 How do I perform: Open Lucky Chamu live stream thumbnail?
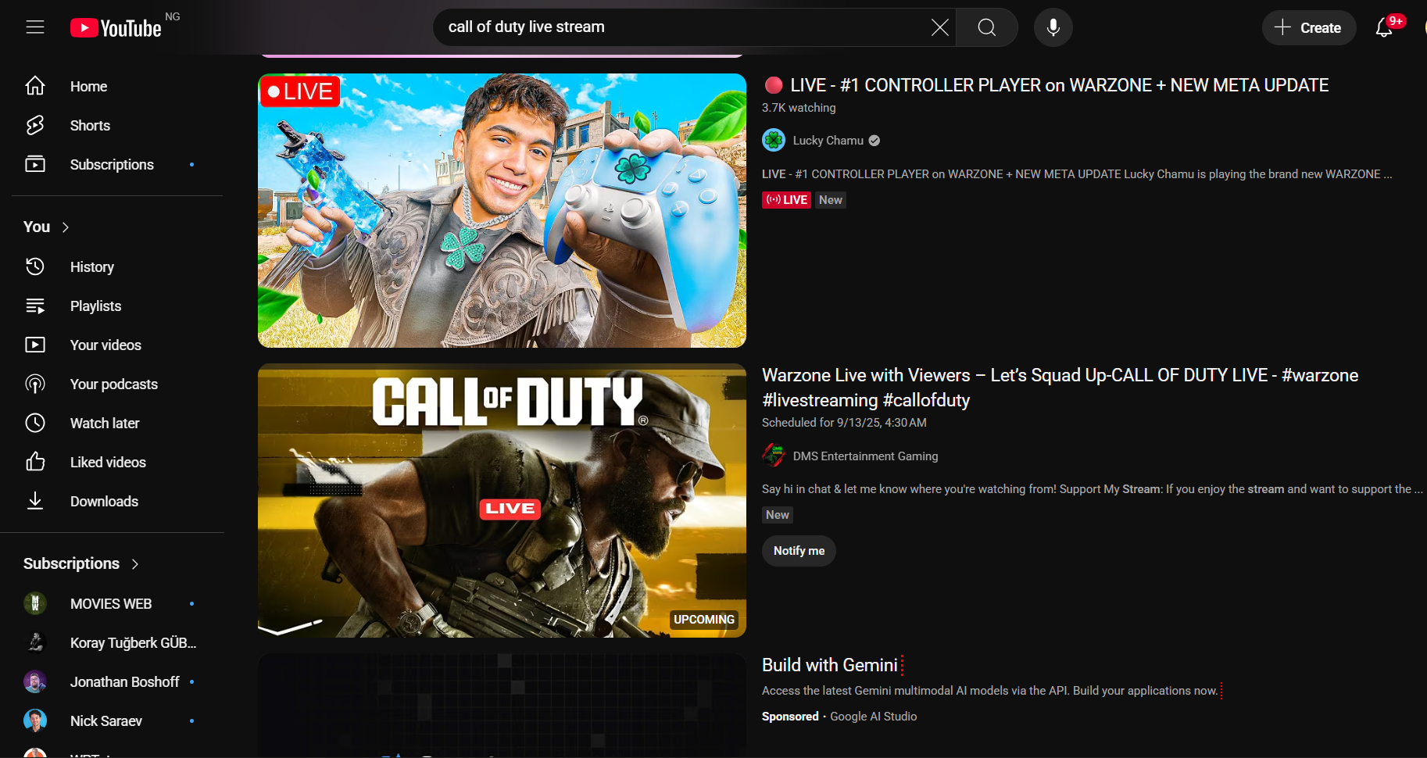502,210
